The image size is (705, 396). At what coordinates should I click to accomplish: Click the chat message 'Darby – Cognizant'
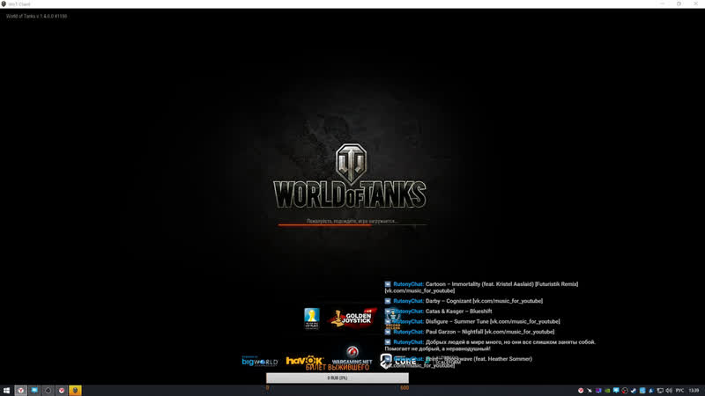(x=464, y=301)
